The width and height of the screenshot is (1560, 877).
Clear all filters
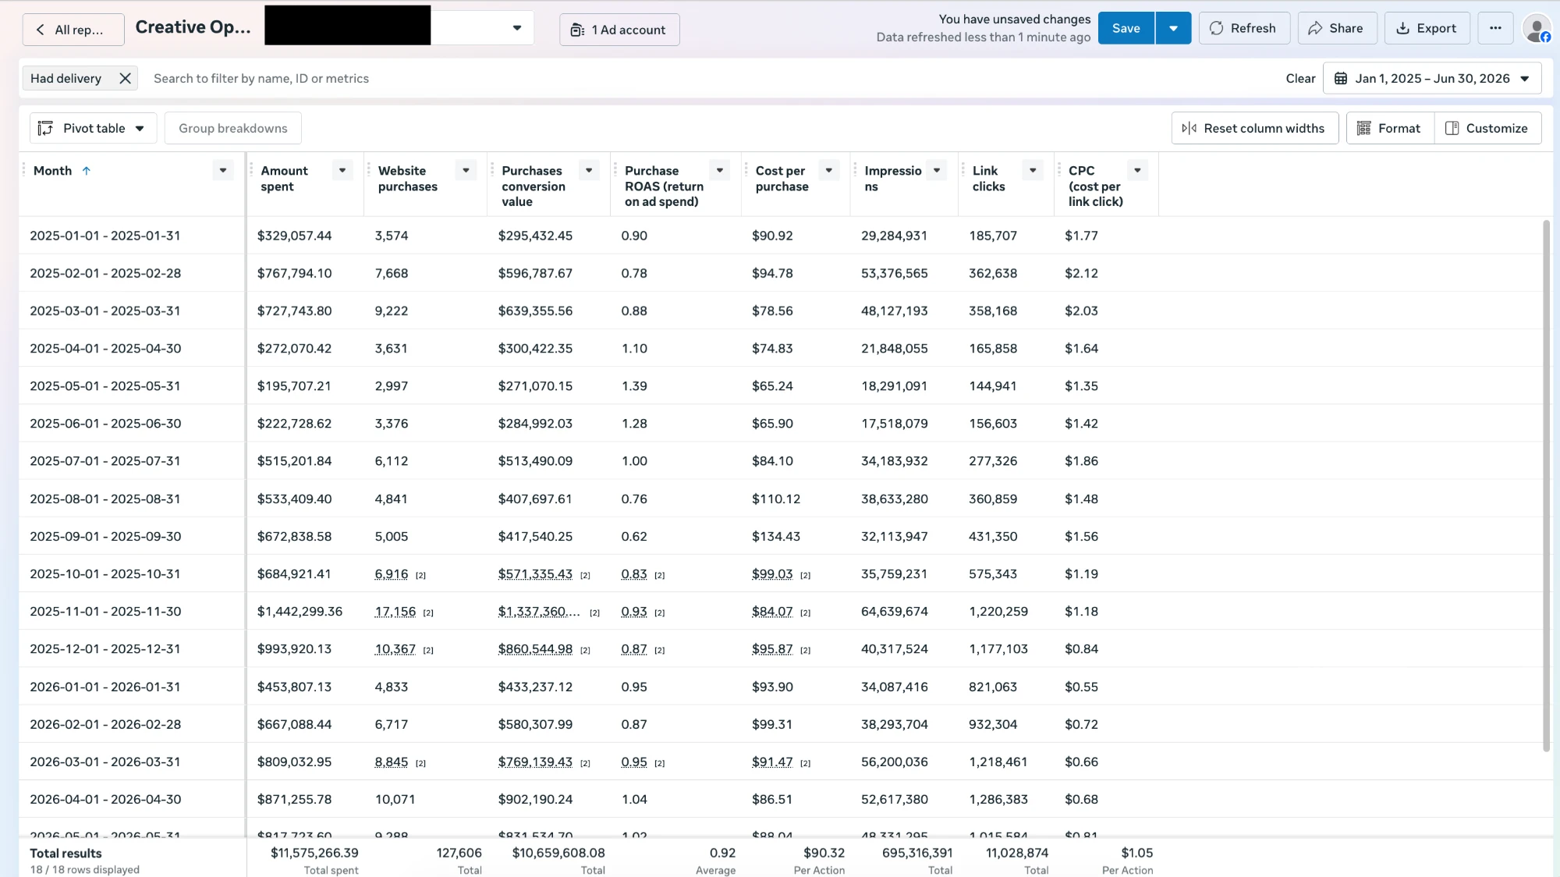point(1299,78)
